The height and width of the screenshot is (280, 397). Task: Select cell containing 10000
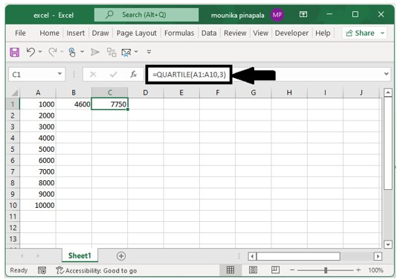point(38,206)
